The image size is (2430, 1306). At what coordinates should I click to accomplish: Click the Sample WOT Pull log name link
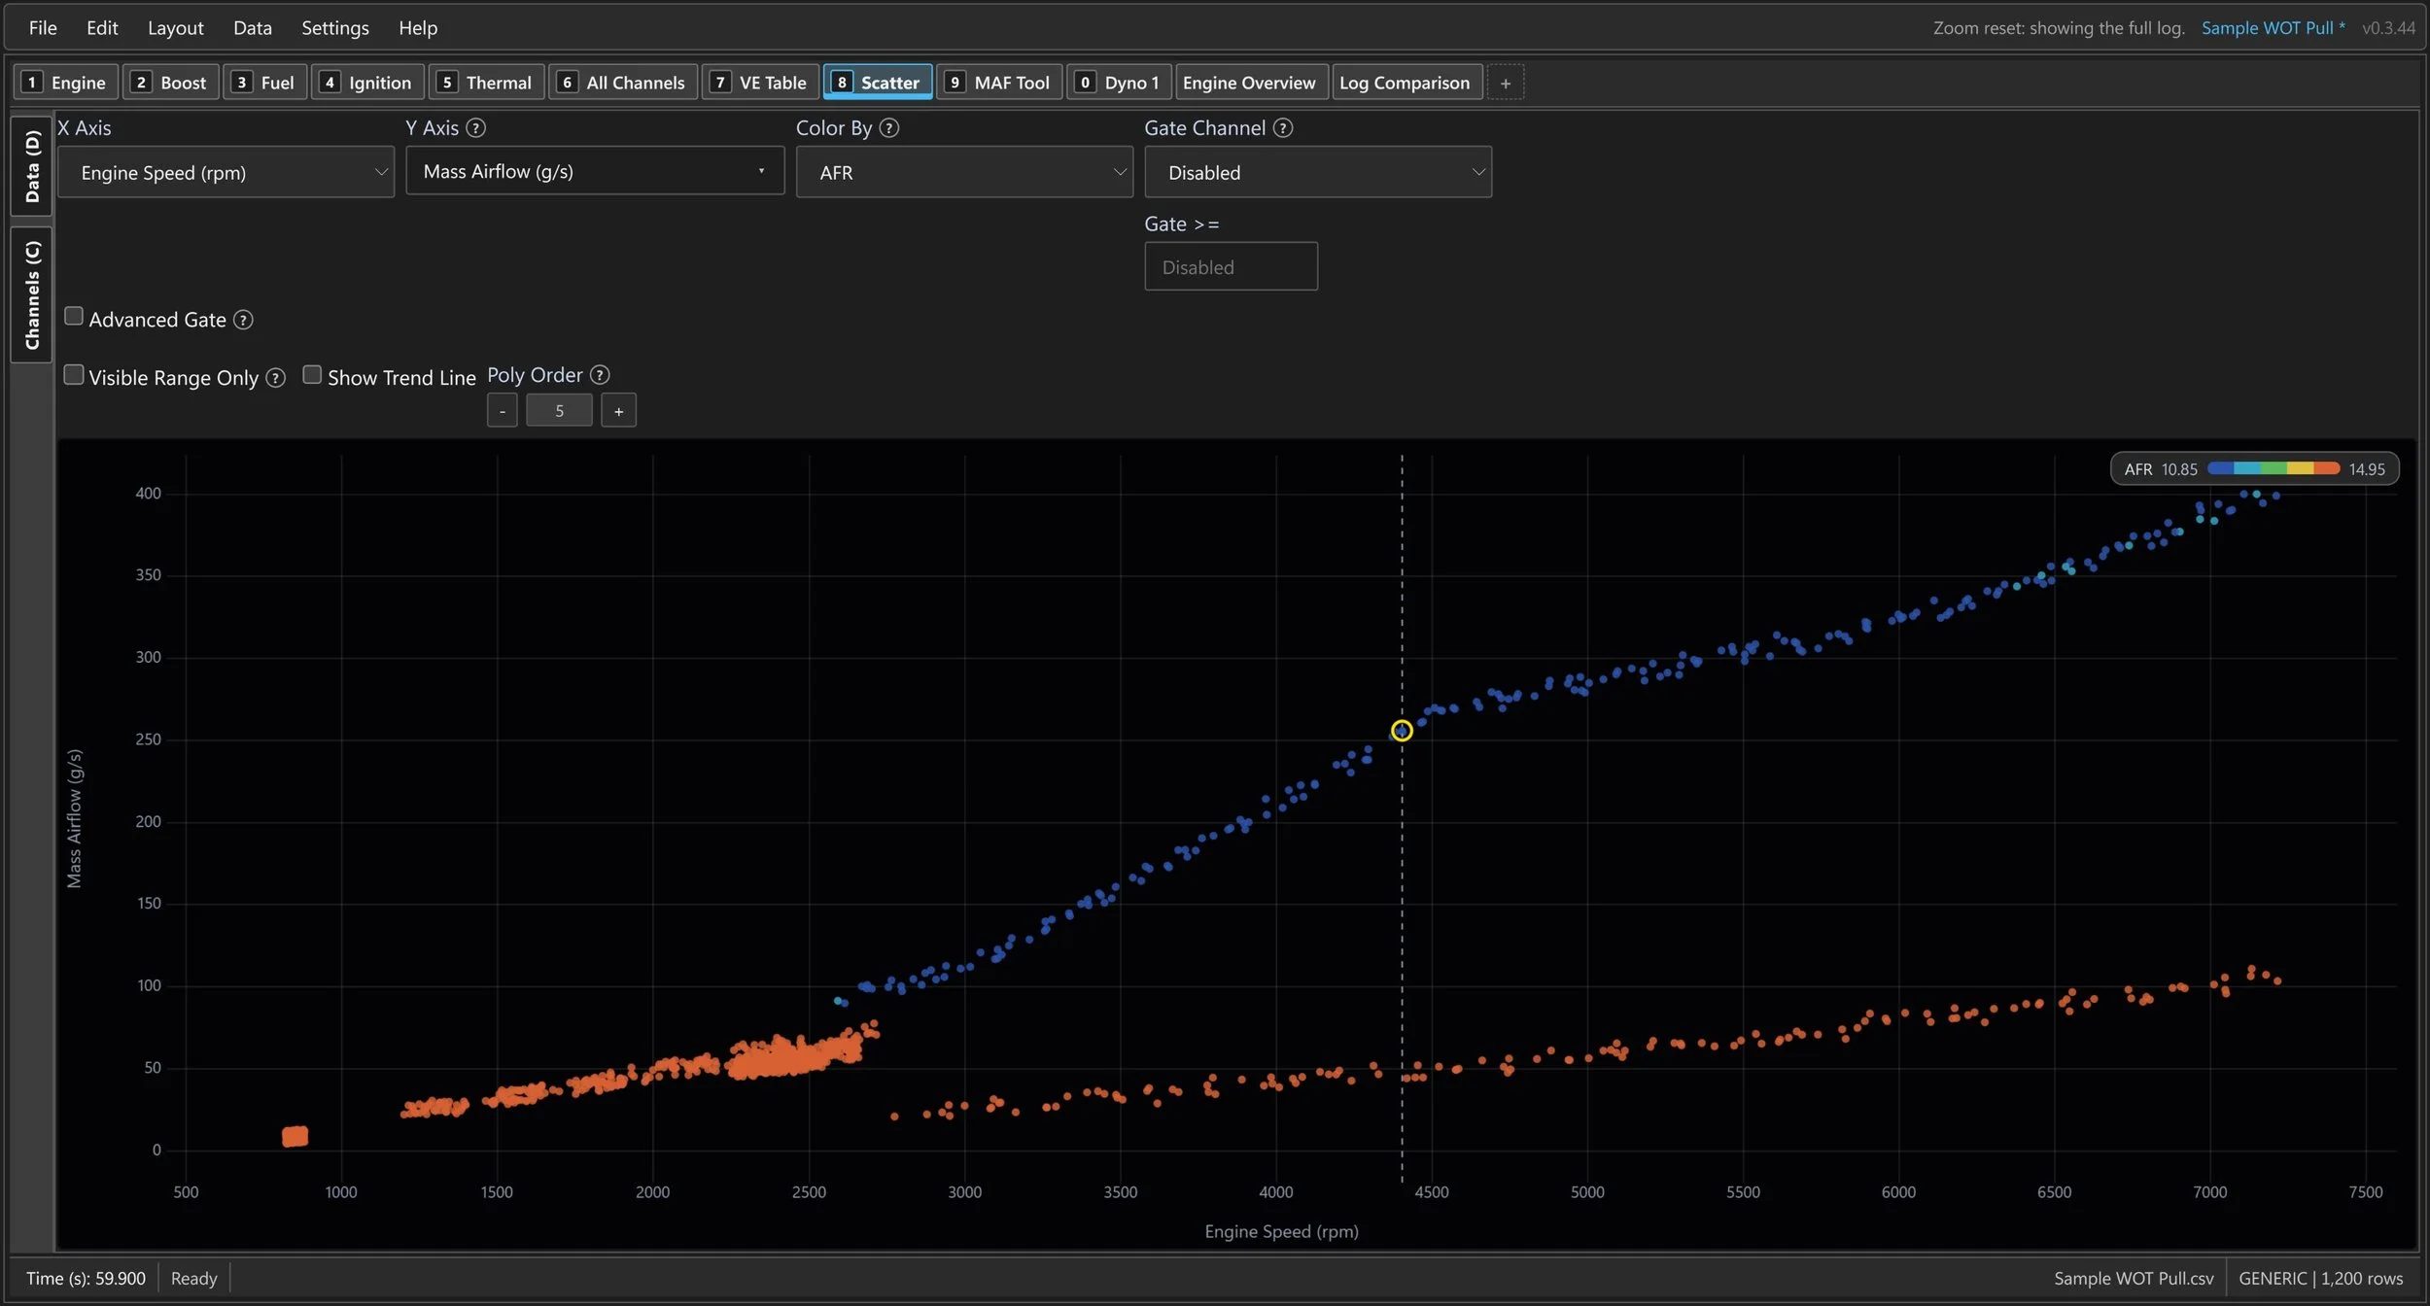[2273, 28]
